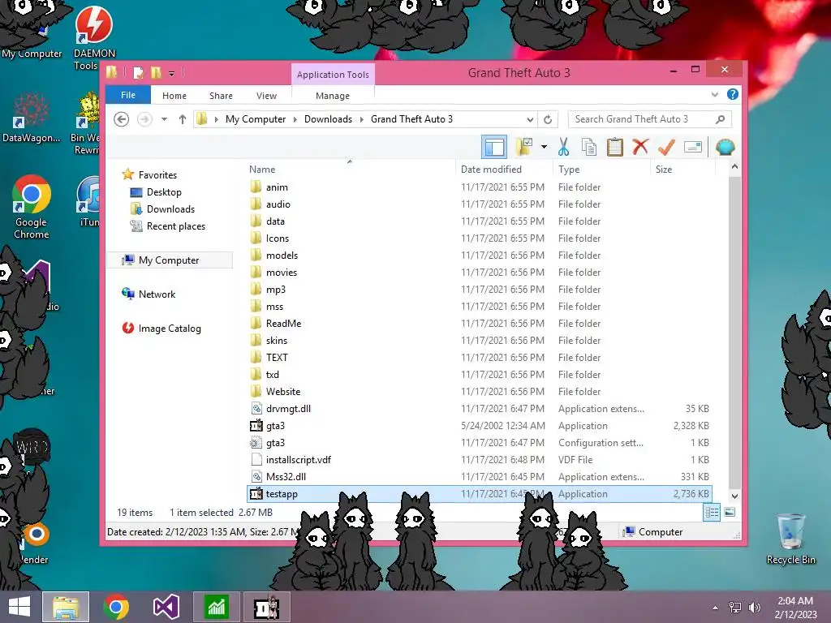Open the Recycle Bin desktop icon
Viewport: 831px width, 623px height.
point(790,539)
